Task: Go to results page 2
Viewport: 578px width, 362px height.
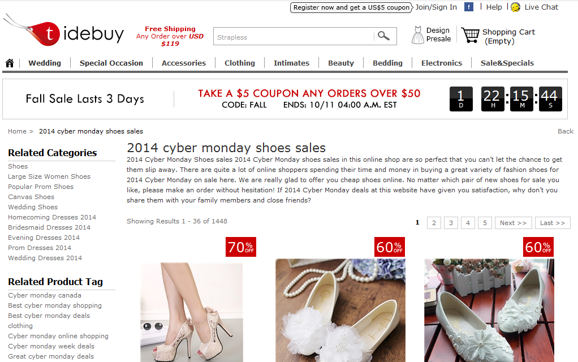Action: pyautogui.click(x=434, y=223)
